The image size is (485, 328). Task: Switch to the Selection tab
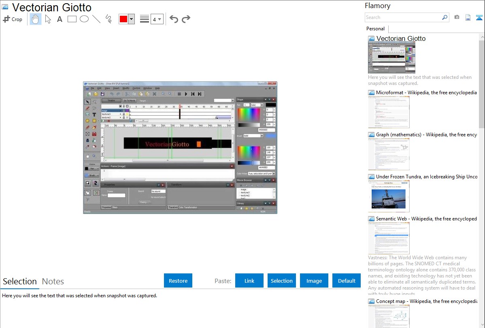click(x=20, y=281)
